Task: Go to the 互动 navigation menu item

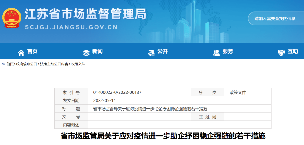Action: pos(292,51)
